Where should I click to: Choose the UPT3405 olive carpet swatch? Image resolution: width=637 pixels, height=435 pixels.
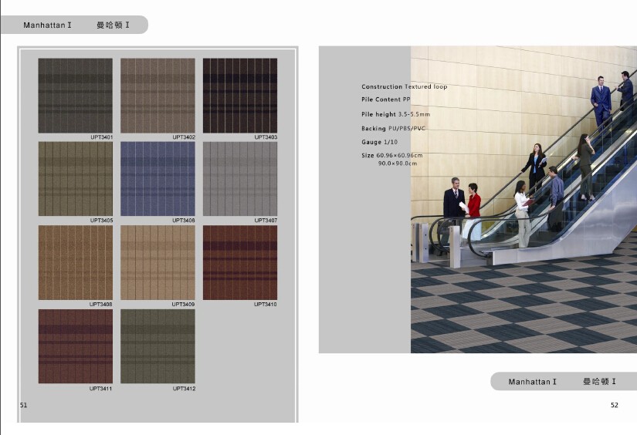pyautogui.click(x=75, y=178)
